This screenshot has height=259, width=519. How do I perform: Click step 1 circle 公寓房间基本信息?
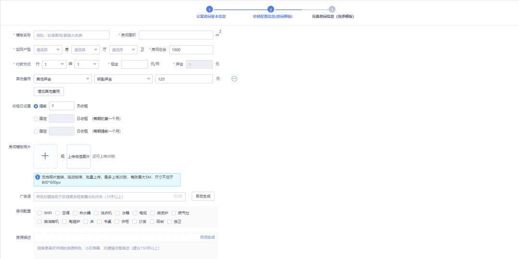209,9
